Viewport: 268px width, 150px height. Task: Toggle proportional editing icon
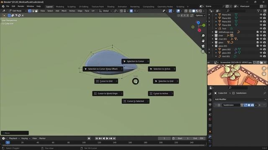point(131,11)
